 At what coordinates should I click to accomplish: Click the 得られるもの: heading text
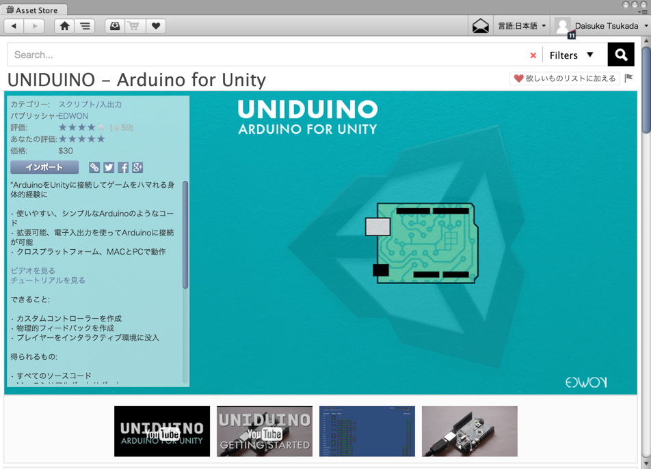click(x=34, y=357)
